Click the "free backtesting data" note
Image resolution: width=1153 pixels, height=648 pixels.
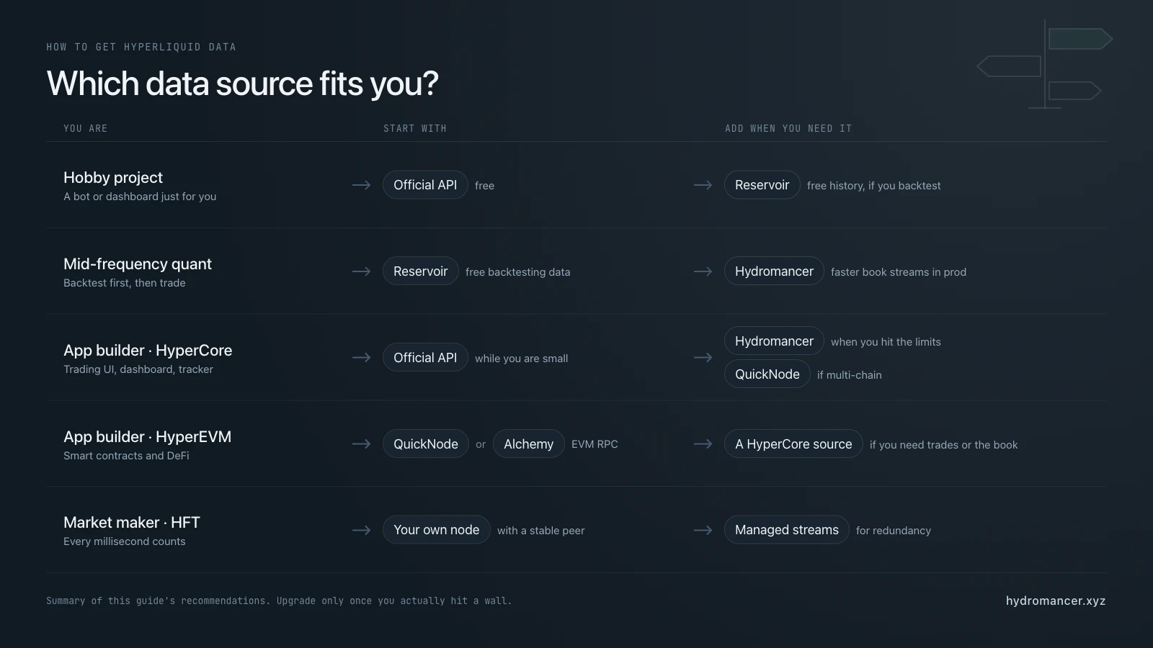click(518, 272)
